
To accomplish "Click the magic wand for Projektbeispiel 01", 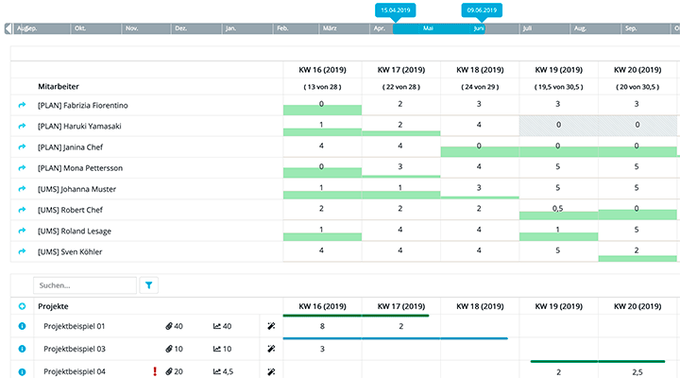I will [x=272, y=326].
